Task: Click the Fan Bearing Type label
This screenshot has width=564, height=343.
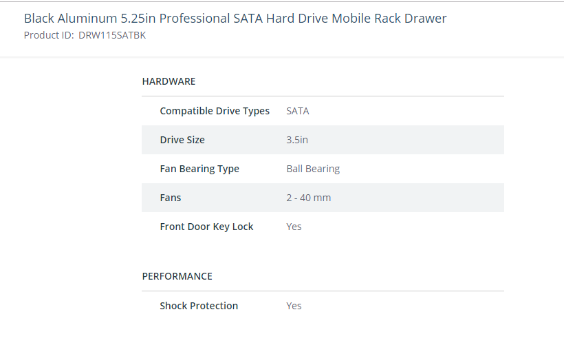Action: pos(199,169)
